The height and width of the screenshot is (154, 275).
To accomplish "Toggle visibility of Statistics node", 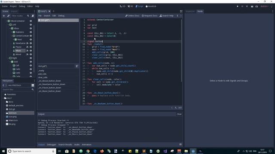I will click(31, 32).
